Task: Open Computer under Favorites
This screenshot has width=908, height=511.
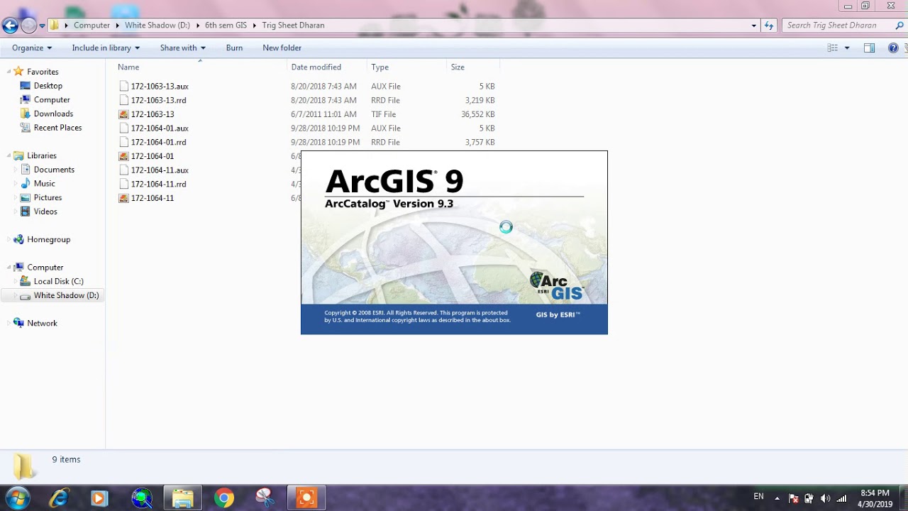Action: pos(52,100)
